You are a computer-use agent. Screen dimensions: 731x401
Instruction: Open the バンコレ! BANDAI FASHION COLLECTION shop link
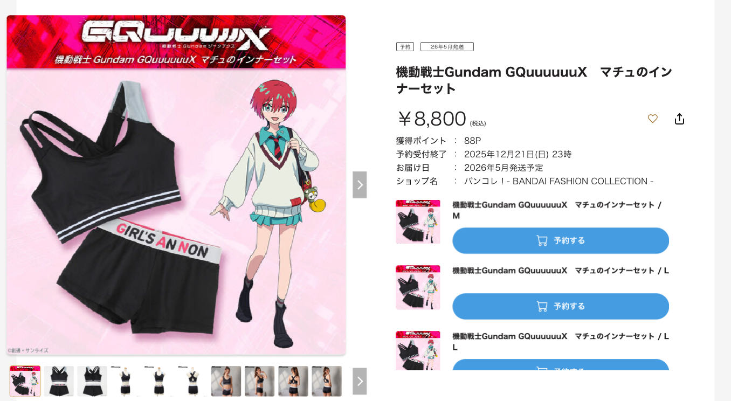click(x=558, y=181)
